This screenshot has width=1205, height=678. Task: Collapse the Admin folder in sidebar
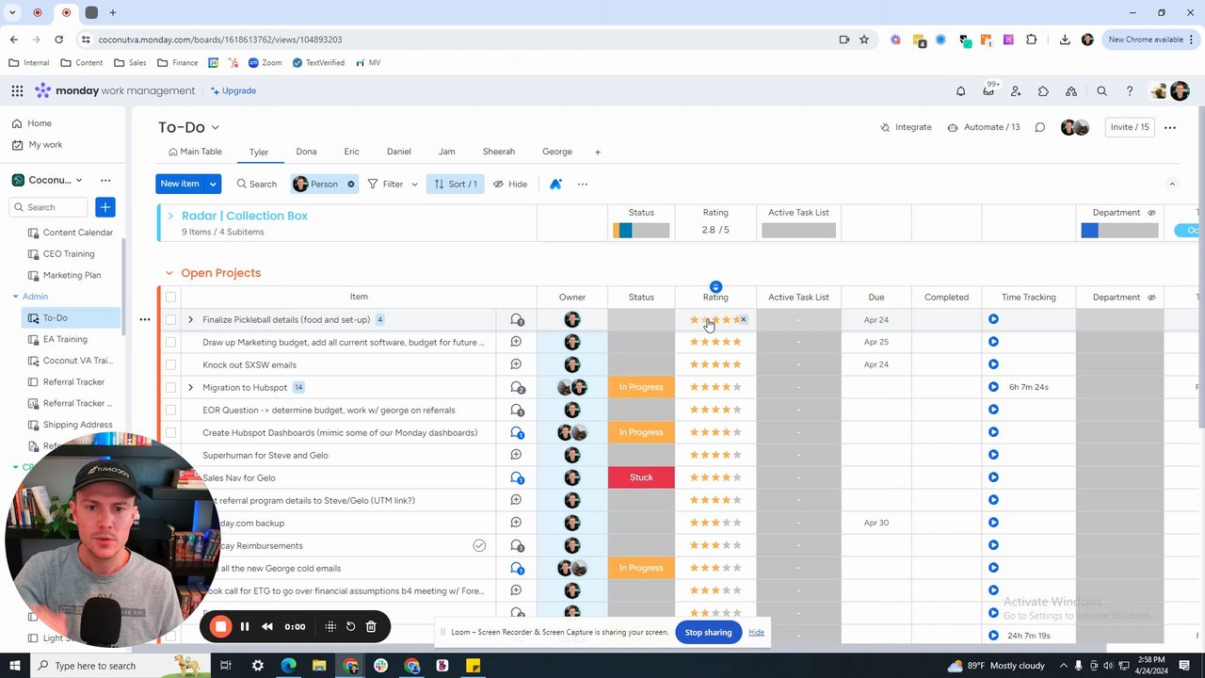coord(15,297)
